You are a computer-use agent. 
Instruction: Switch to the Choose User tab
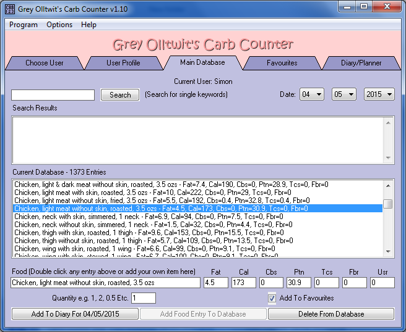point(44,63)
